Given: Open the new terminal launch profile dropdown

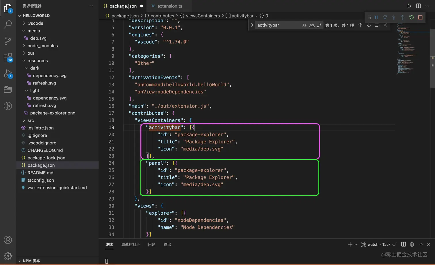Looking at the screenshot, I should [356, 245].
